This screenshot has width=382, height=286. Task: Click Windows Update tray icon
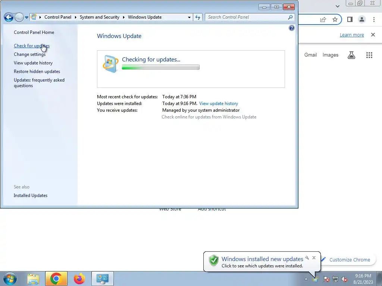(315, 279)
